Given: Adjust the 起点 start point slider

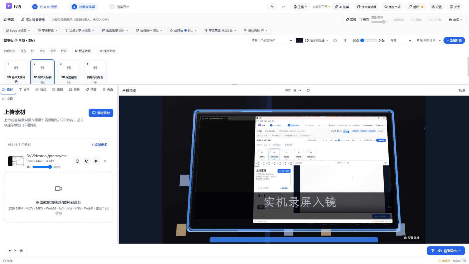Looking at the screenshot, I should pyautogui.click(x=369, y=40).
